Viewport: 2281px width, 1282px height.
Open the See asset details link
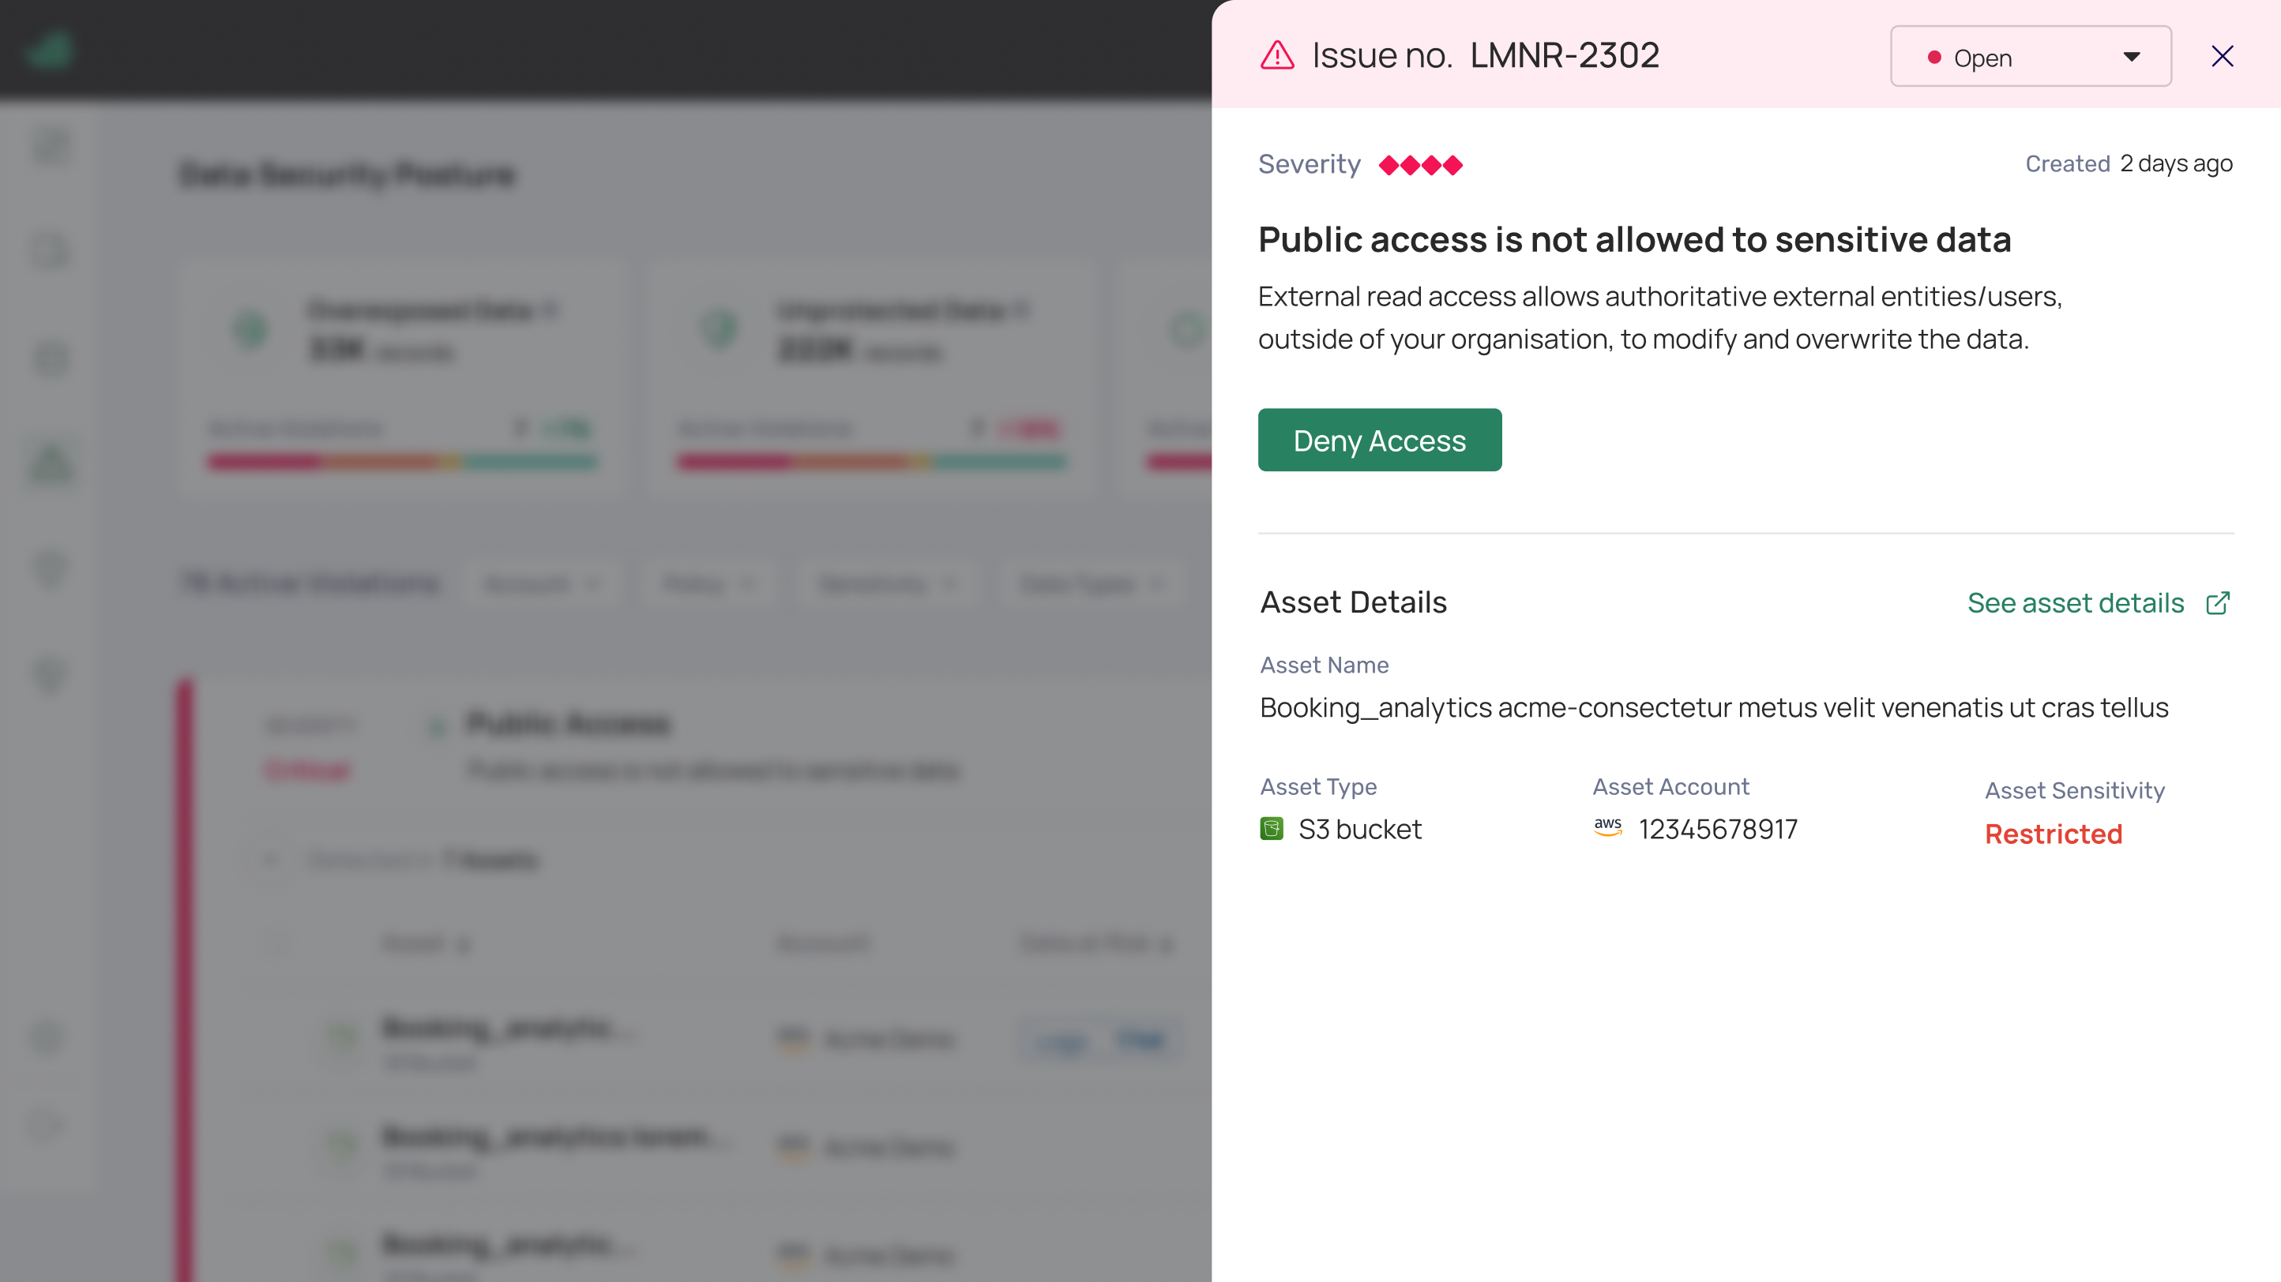[2076, 603]
